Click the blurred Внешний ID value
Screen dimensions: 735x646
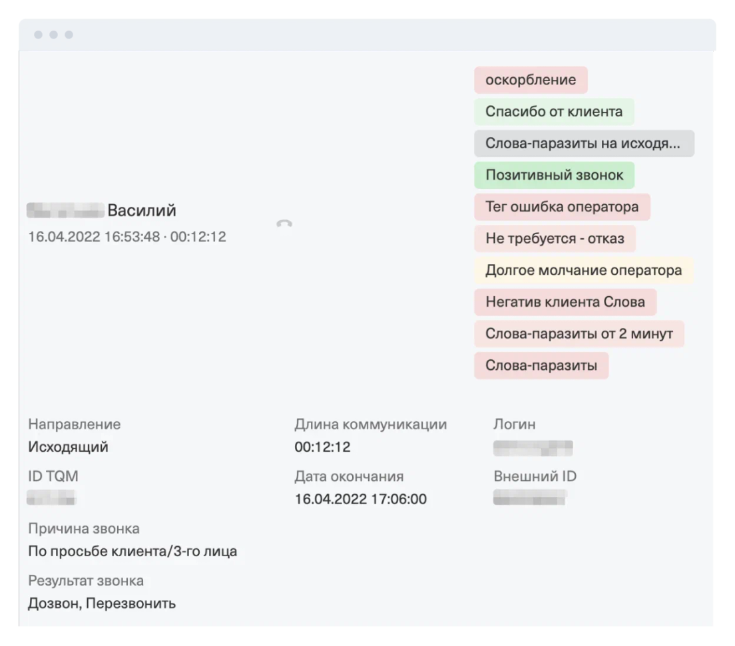coord(529,498)
